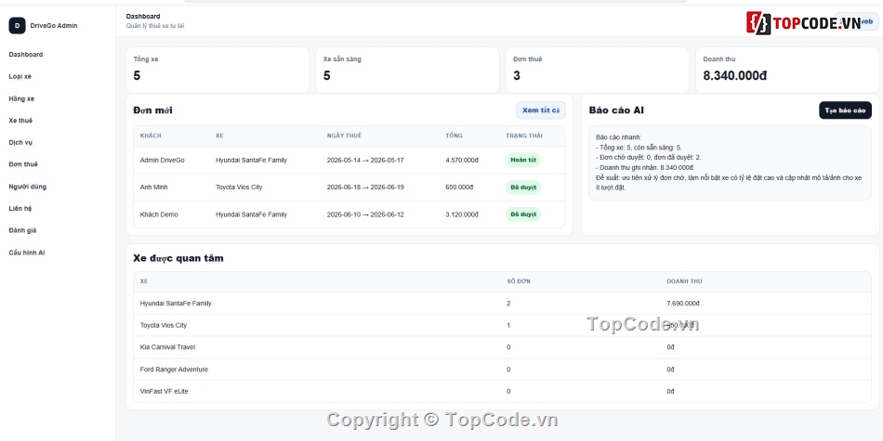Select customer Anh Minh cell

coord(153,187)
